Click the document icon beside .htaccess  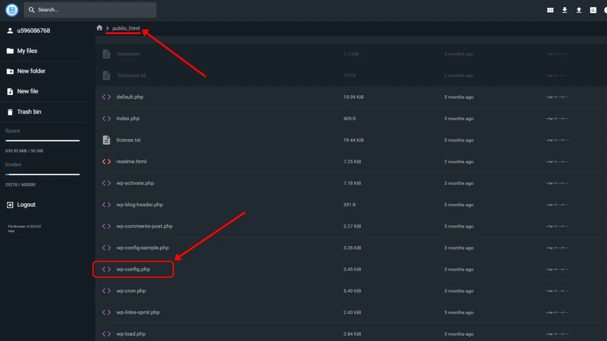[107, 54]
